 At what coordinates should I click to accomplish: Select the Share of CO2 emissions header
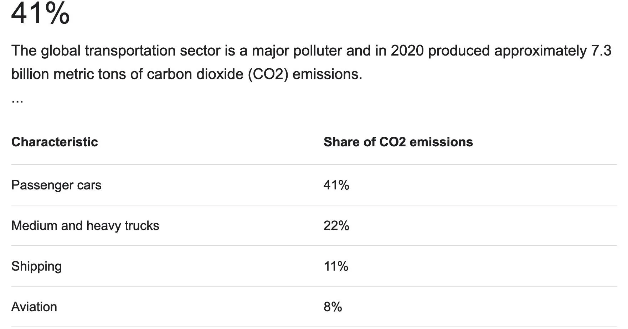398,142
